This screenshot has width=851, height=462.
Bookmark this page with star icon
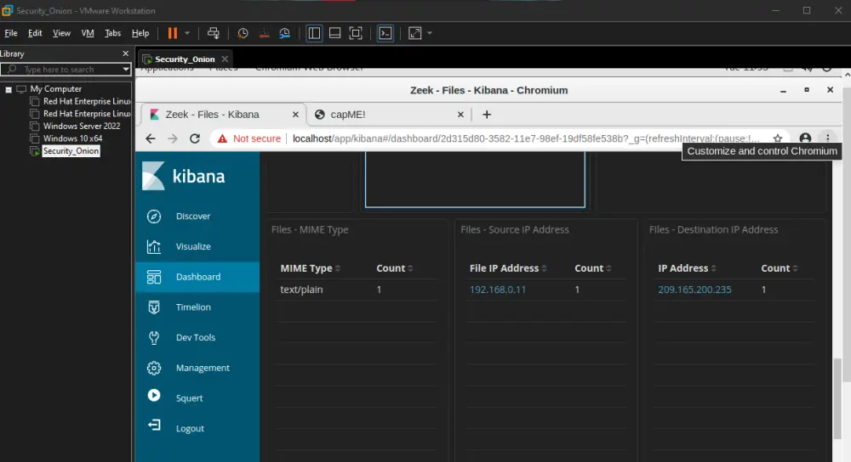[x=778, y=138]
